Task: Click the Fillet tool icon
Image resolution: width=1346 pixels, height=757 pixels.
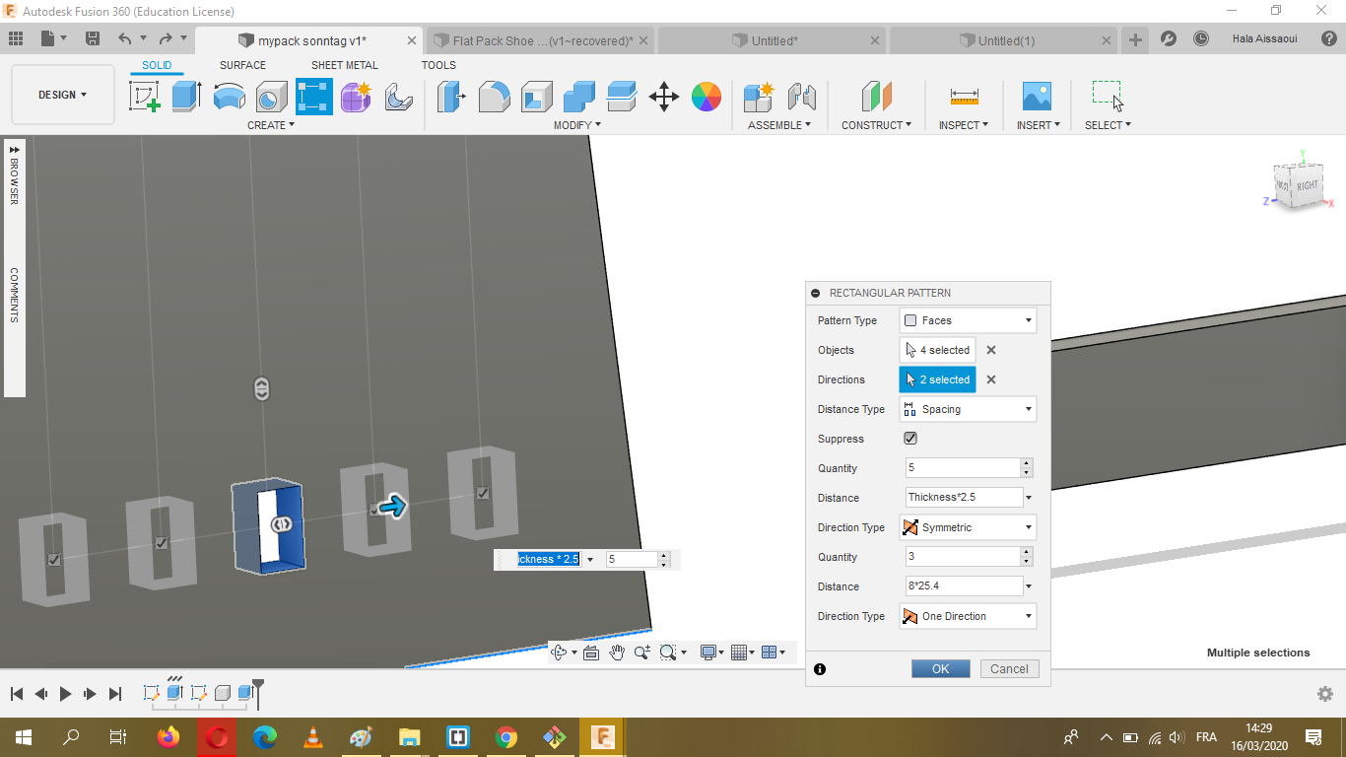Action: (x=495, y=97)
